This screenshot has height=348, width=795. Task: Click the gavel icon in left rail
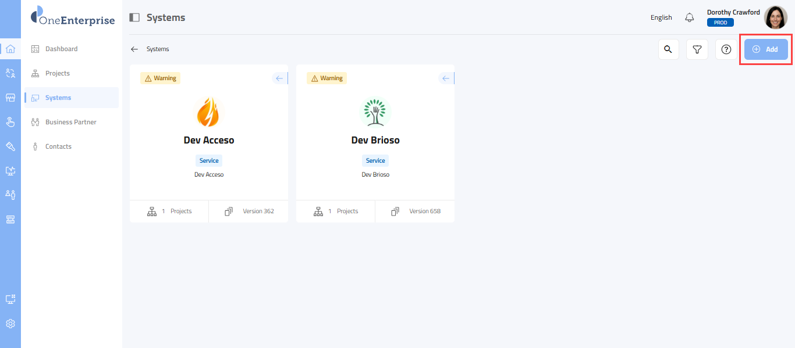[x=10, y=146]
